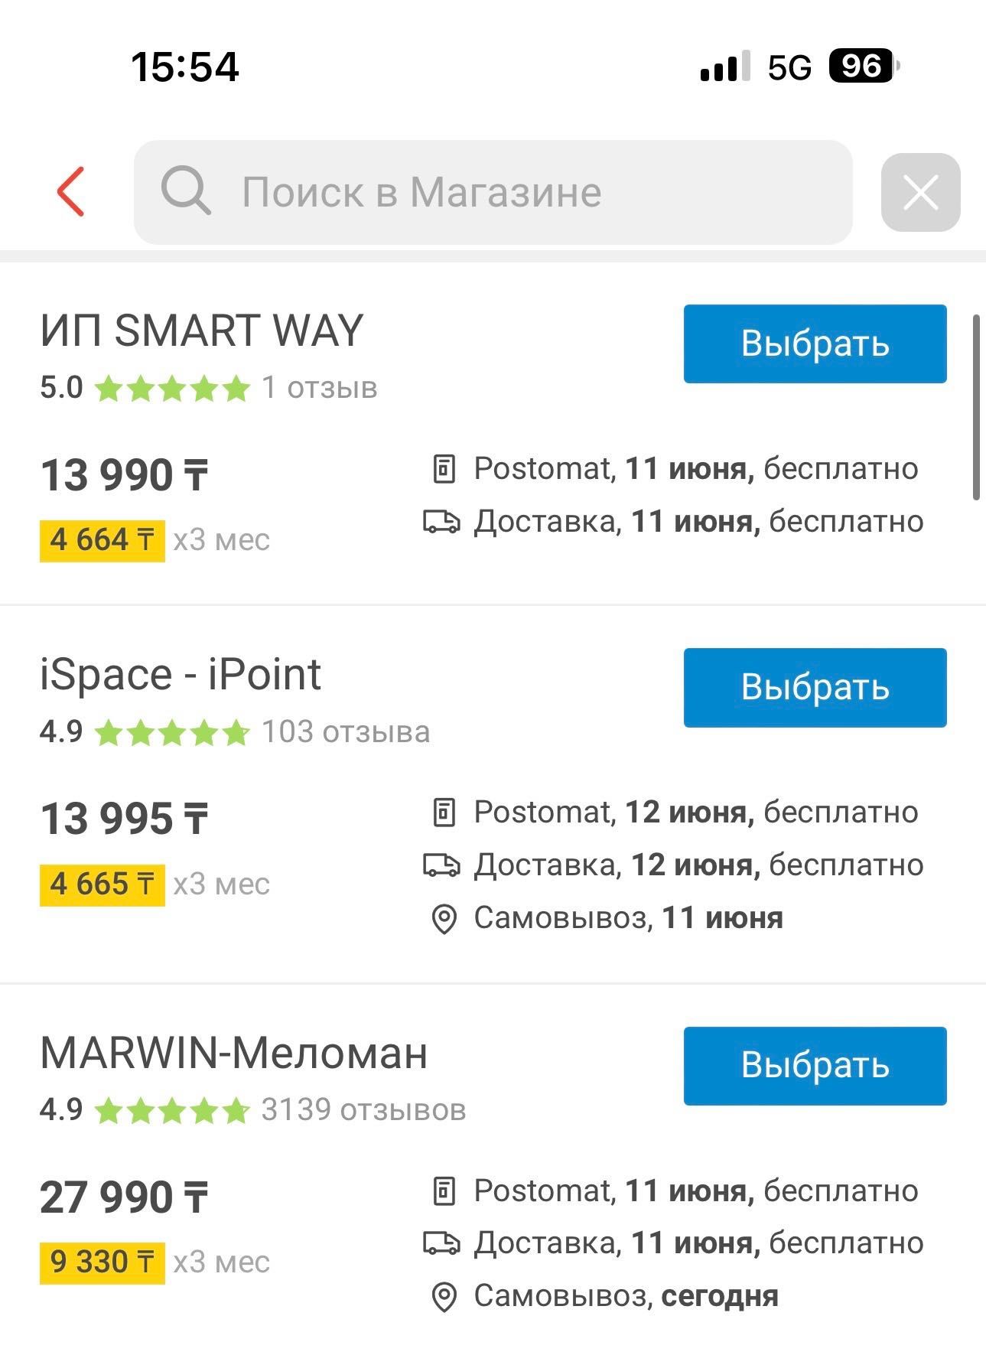The image size is (986, 1355).
Task: Tap the yellow 4 664 ₸ installment badge
Action: pos(103,540)
